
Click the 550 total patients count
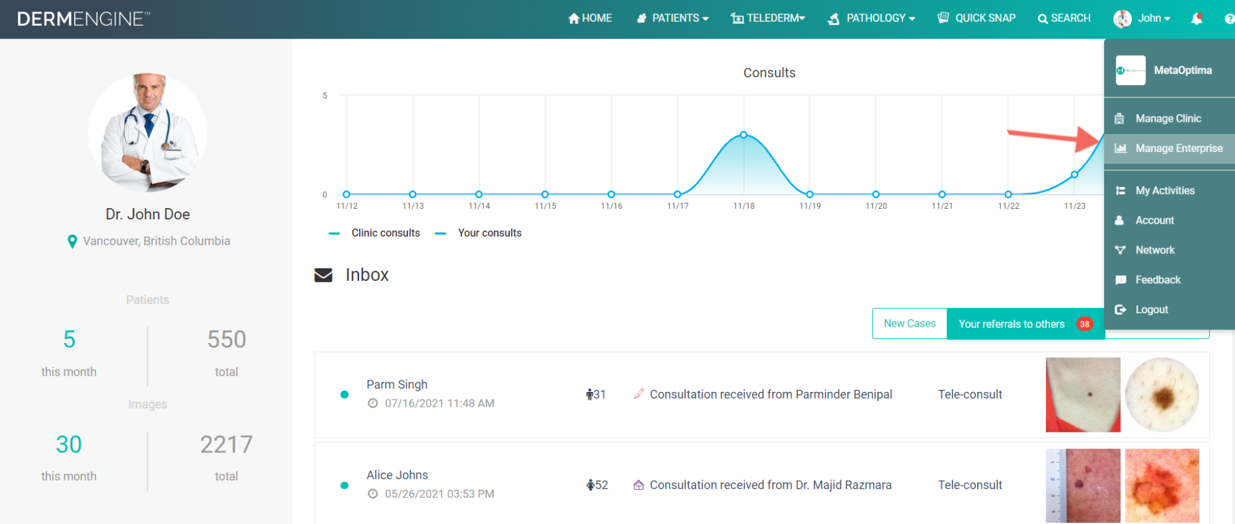[x=227, y=340]
